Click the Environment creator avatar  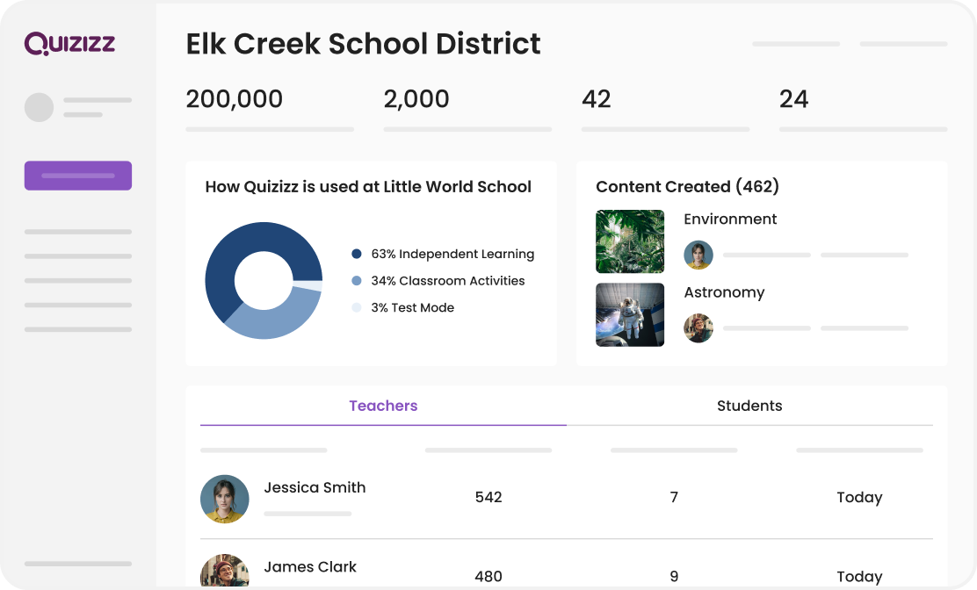tap(698, 255)
